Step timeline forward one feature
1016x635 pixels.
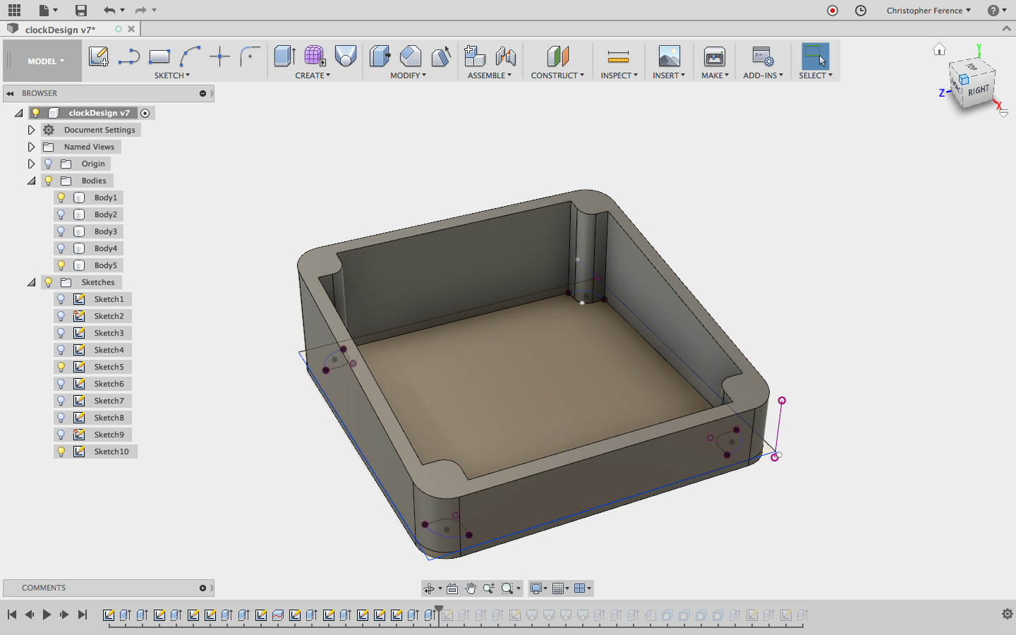(64, 615)
